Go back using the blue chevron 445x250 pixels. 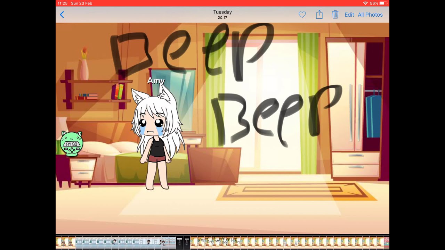[62, 15]
